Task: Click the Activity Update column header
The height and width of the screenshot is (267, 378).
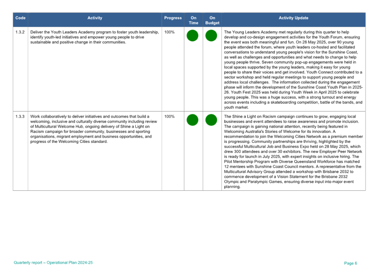Action: point(293,18)
